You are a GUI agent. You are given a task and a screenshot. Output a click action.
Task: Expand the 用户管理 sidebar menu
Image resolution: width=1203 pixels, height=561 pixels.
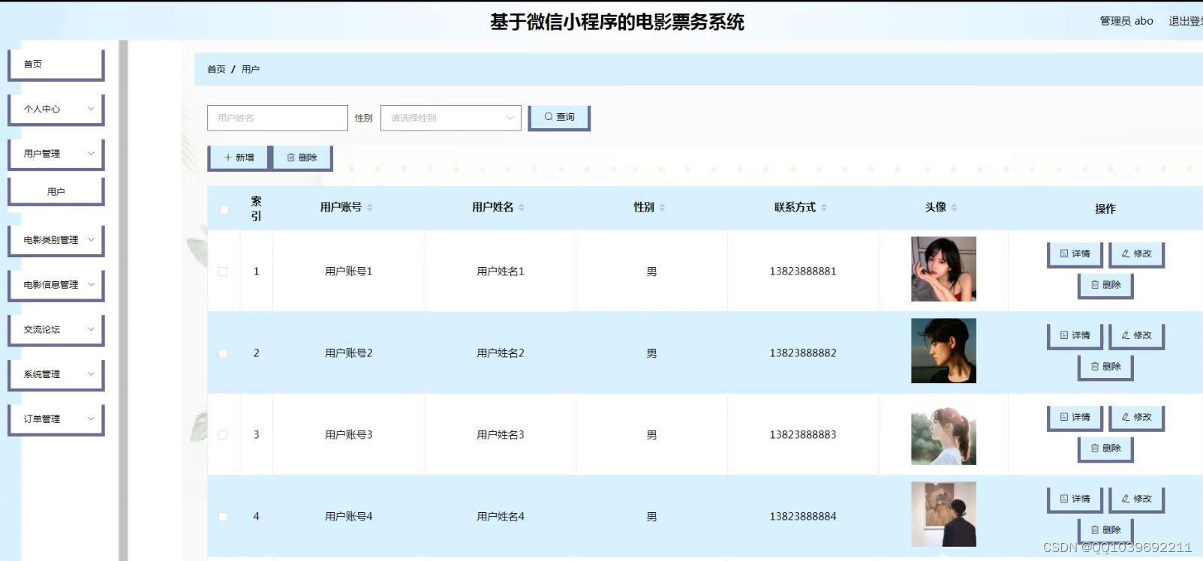tap(56, 154)
